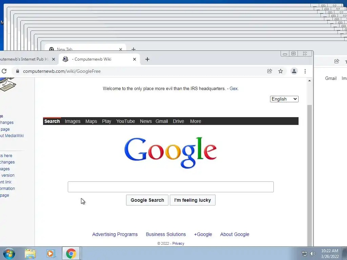Close the Computernewb Wiki tab
The height and width of the screenshot is (260, 347).
[x=134, y=59]
